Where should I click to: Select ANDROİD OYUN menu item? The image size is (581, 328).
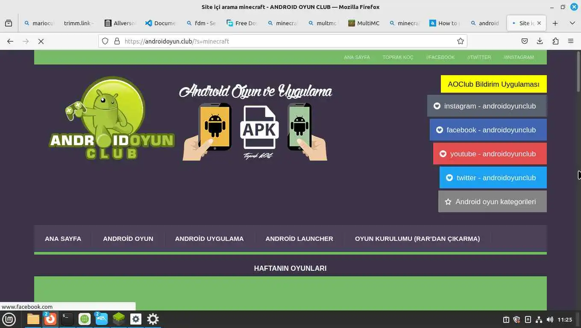128,239
